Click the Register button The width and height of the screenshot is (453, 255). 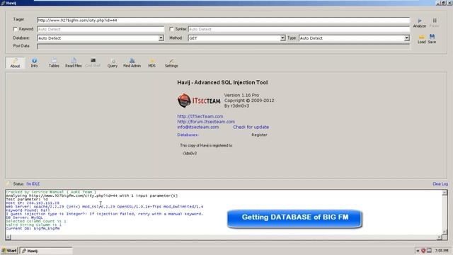click(x=259, y=135)
